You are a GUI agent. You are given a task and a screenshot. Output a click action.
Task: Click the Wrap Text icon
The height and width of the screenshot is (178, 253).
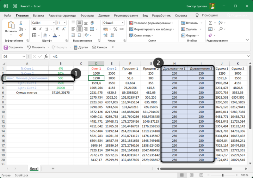pos(92,23)
